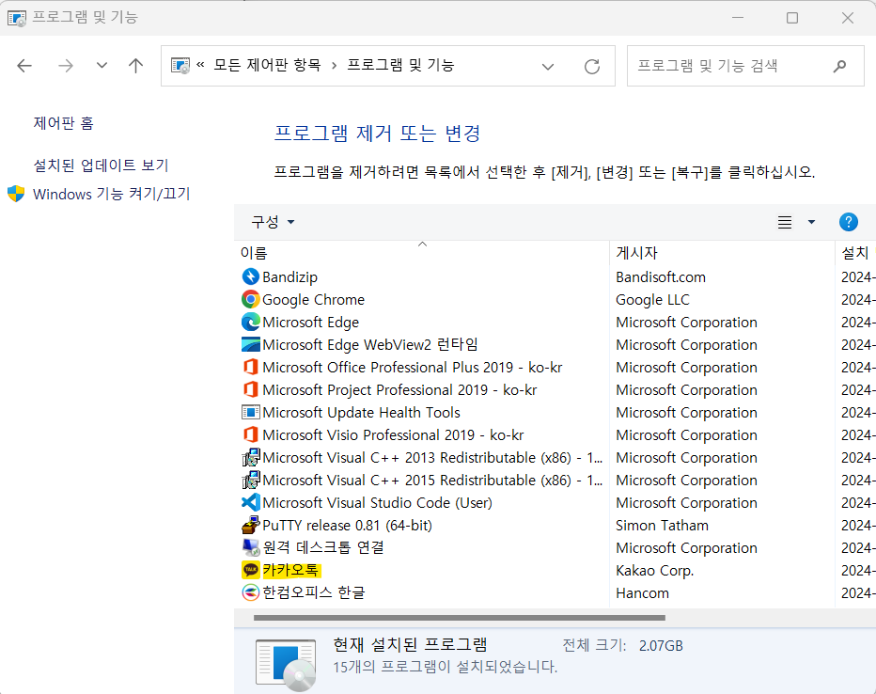Viewport: 876px width, 694px height.
Task: Go forward with the right arrow
Action: pos(66,66)
